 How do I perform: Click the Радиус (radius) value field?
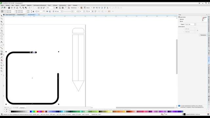click(x=190, y=24)
